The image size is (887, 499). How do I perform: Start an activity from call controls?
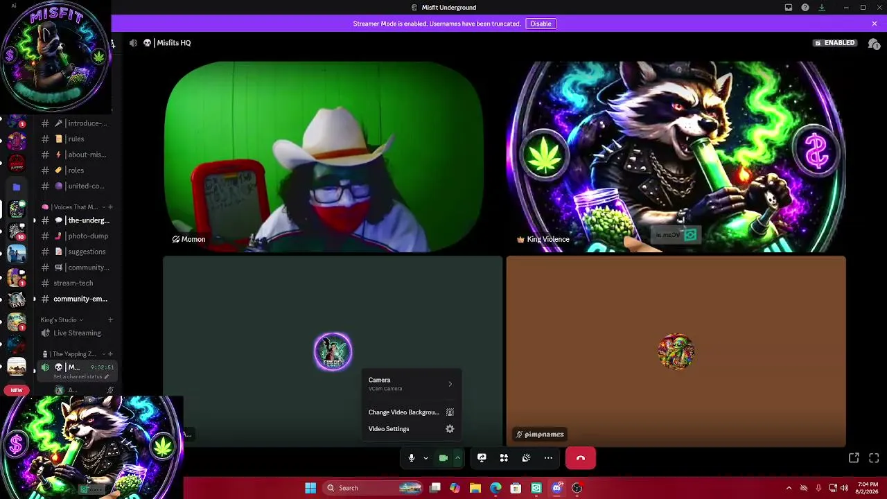[x=504, y=457]
